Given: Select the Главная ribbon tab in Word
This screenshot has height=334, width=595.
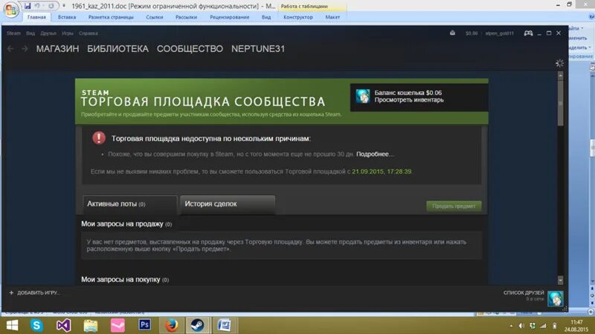Looking at the screenshot, I should (36, 17).
